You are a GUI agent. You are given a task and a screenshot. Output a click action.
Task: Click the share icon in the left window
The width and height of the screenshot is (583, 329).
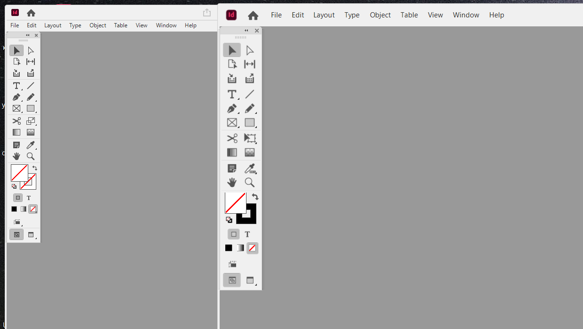pyautogui.click(x=206, y=13)
